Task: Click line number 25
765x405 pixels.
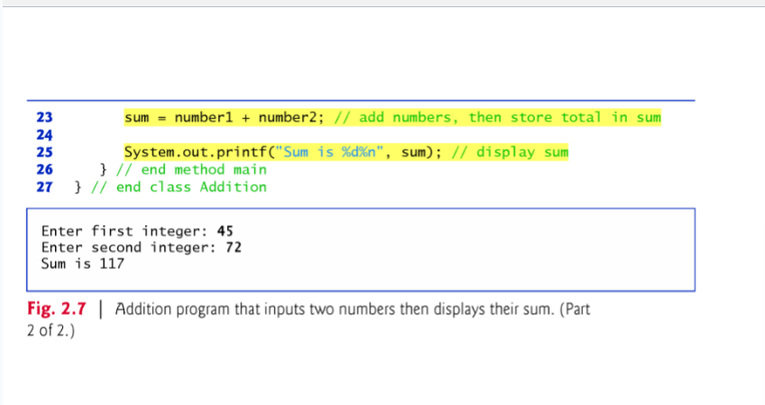Action: coord(44,152)
